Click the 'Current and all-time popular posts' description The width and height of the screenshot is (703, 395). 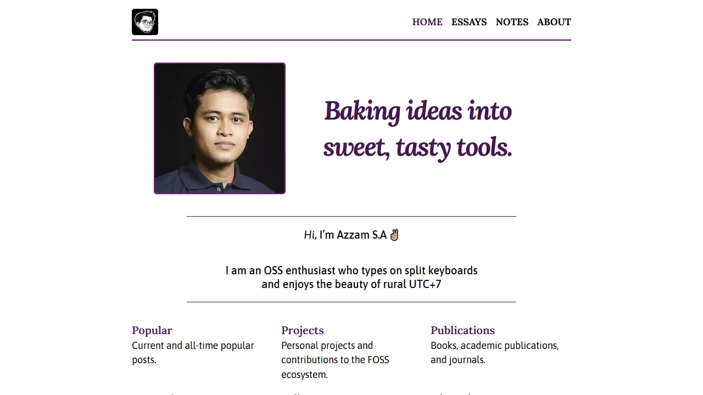pos(193,352)
